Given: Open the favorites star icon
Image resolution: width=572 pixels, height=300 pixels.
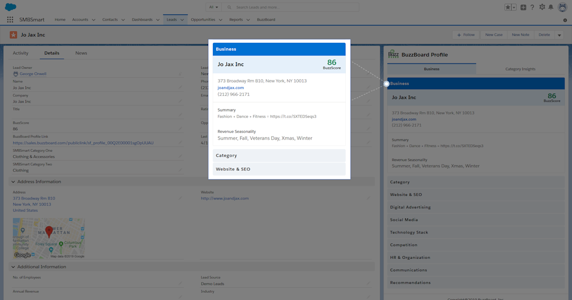Looking at the screenshot, I should click(x=508, y=7).
